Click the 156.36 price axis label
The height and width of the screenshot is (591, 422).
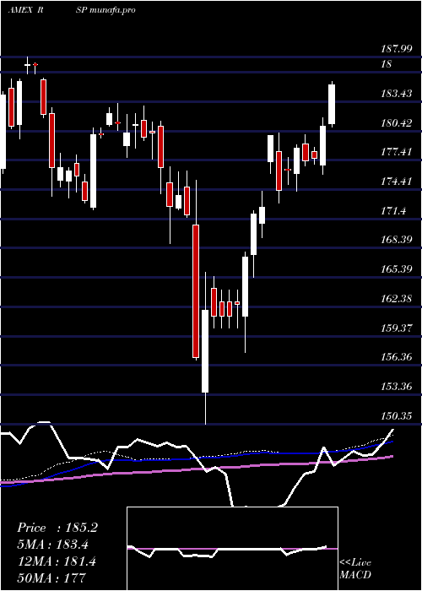(x=397, y=357)
